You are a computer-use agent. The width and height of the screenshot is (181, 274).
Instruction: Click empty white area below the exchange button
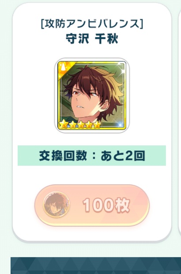pos(92,233)
